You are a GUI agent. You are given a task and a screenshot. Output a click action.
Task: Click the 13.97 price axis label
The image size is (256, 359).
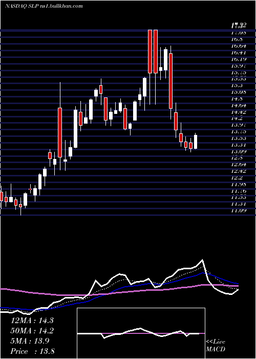pyautogui.click(x=239, y=125)
